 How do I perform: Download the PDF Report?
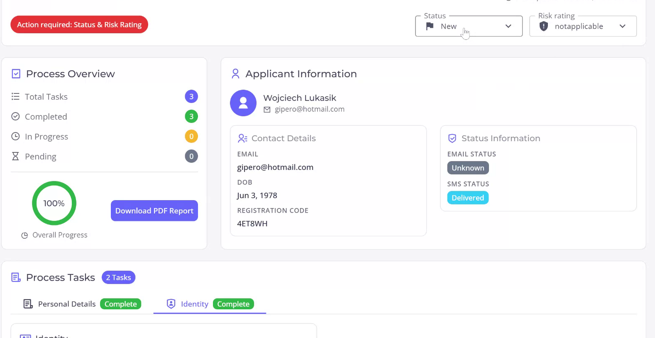coord(154,211)
